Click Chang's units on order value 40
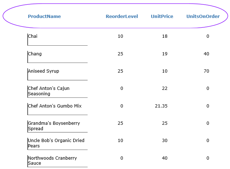This screenshot has height=169, width=230. click(x=206, y=54)
